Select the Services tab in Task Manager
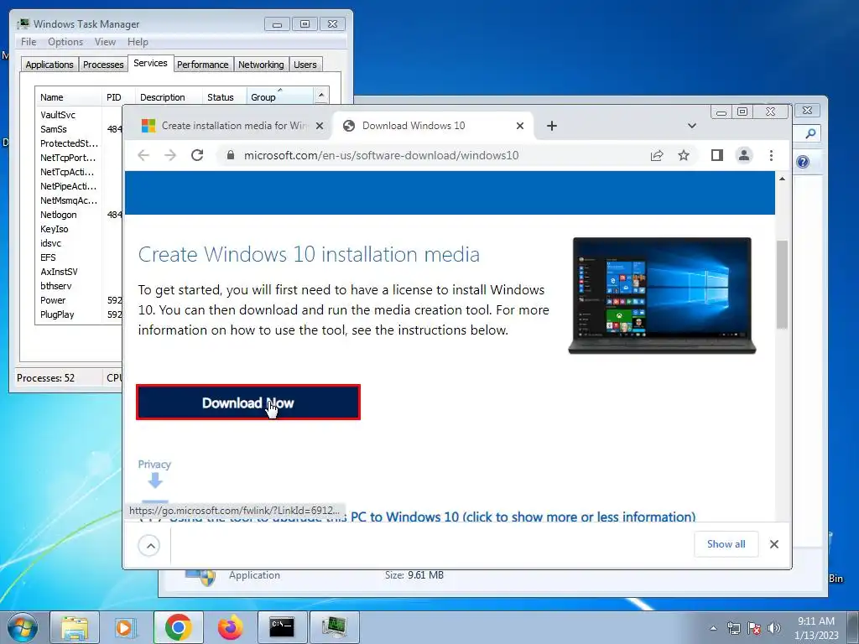This screenshot has width=859, height=644. (x=150, y=63)
